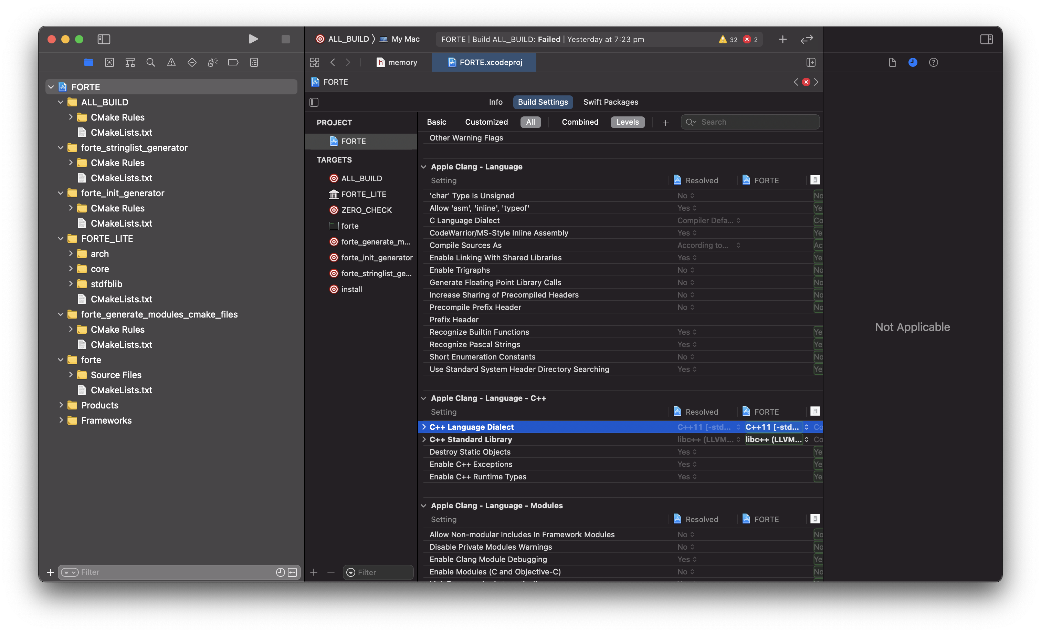Click the targets Filter field
Viewport: 1041px width, 633px height.
[x=378, y=573]
